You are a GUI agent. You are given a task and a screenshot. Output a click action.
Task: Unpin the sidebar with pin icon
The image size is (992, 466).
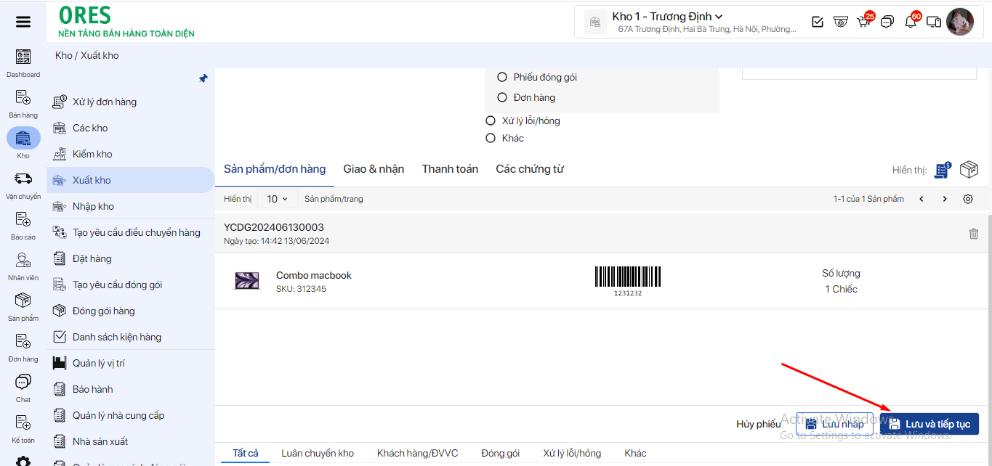pos(203,78)
